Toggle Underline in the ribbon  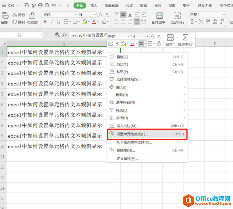coord(59,22)
